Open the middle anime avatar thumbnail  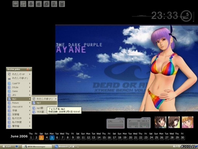174,122
